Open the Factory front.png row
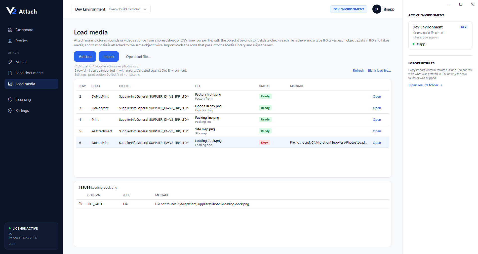 tap(377, 97)
